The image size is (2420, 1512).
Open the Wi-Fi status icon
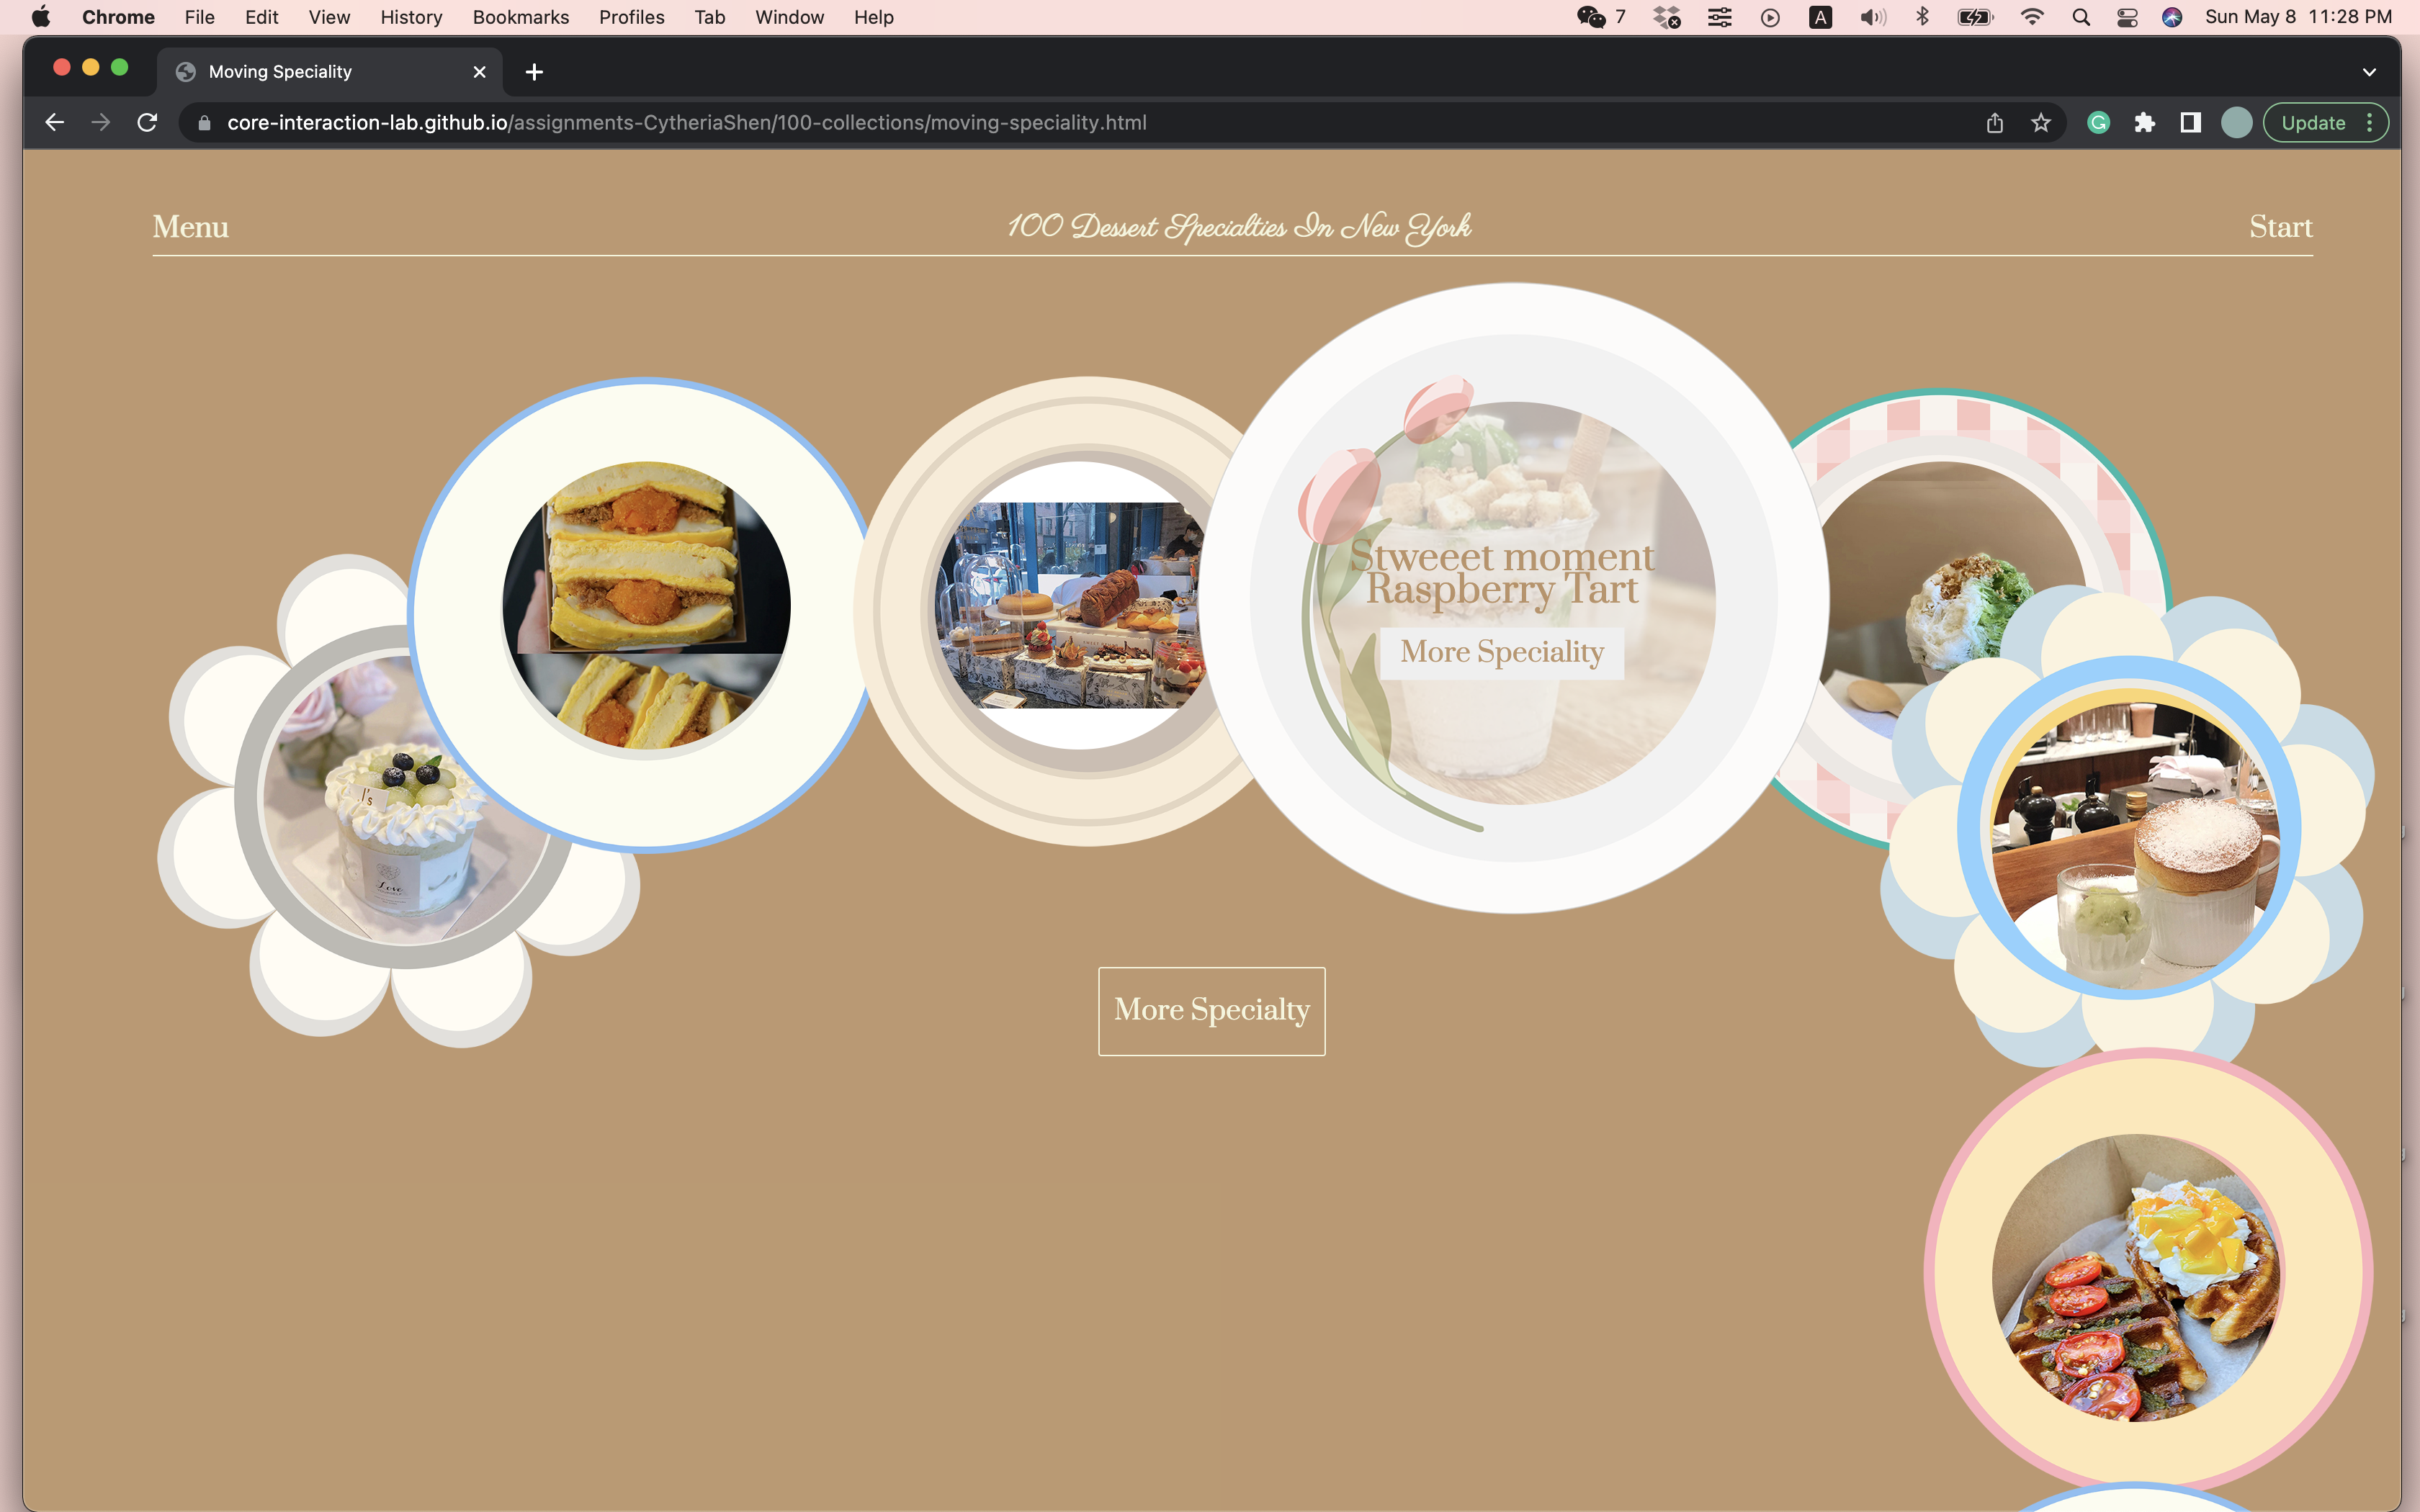[x=2031, y=17]
